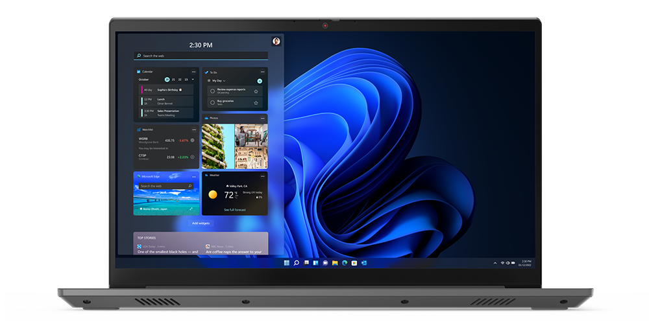
Task: Open Teams Chat from taskbar
Action: 325,263
